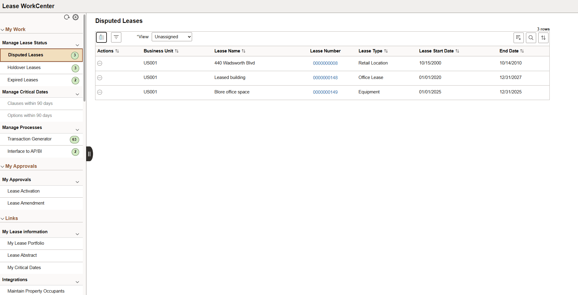578x295 pixels.
Task: Collapse the Links section
Action: (2, 218)
